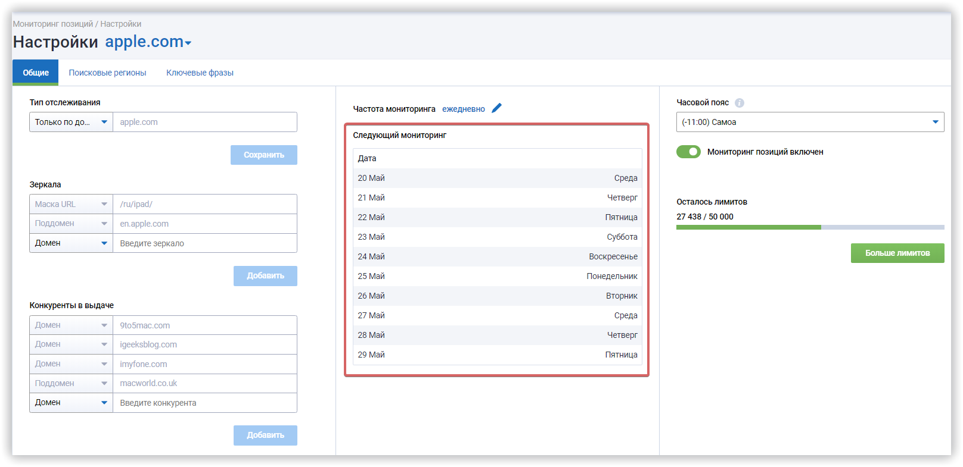The width and height of the screenshot is (963, 467).
Task: Open the 'Маска URL' mirror type dropdown
Action: tap(71, 204)
